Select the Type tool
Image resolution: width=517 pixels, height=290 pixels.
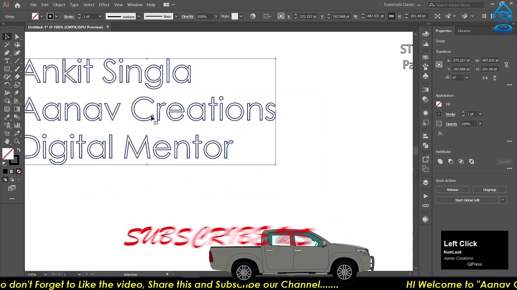pyautogui.click(x=7, y=61)
